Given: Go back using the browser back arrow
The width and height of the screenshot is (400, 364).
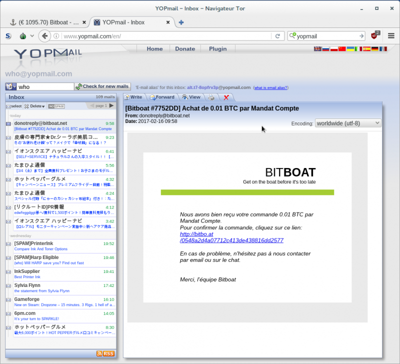Looking at the screenshot, I should tap(44, 36).
